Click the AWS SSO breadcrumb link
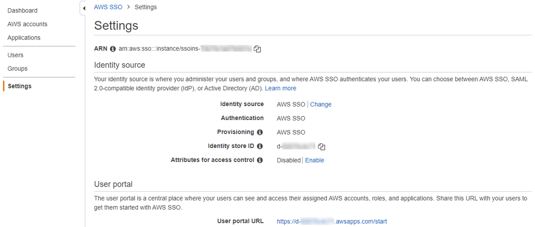This screenshot has height=227, width=535. [108, 7]
